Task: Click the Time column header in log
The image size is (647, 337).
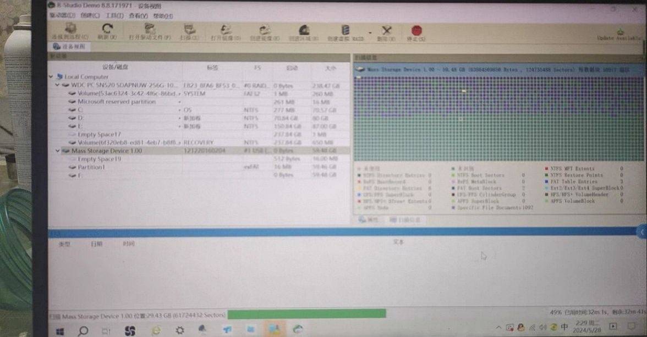Action: coord(128,244)
